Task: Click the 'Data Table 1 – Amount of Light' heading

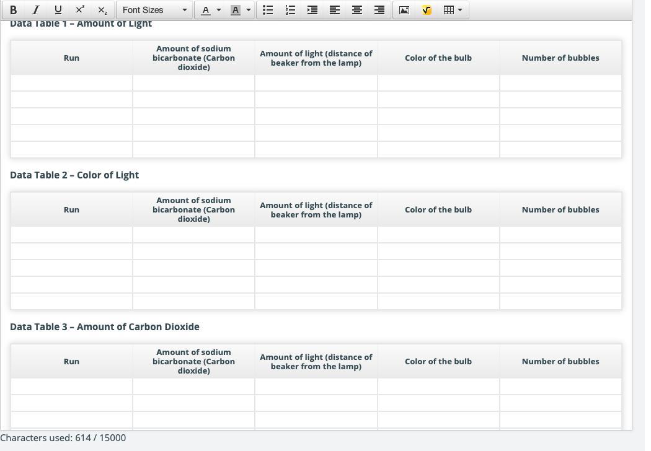Action: (x=81, y=24)
